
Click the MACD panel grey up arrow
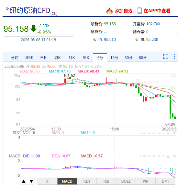coord(168,156)
